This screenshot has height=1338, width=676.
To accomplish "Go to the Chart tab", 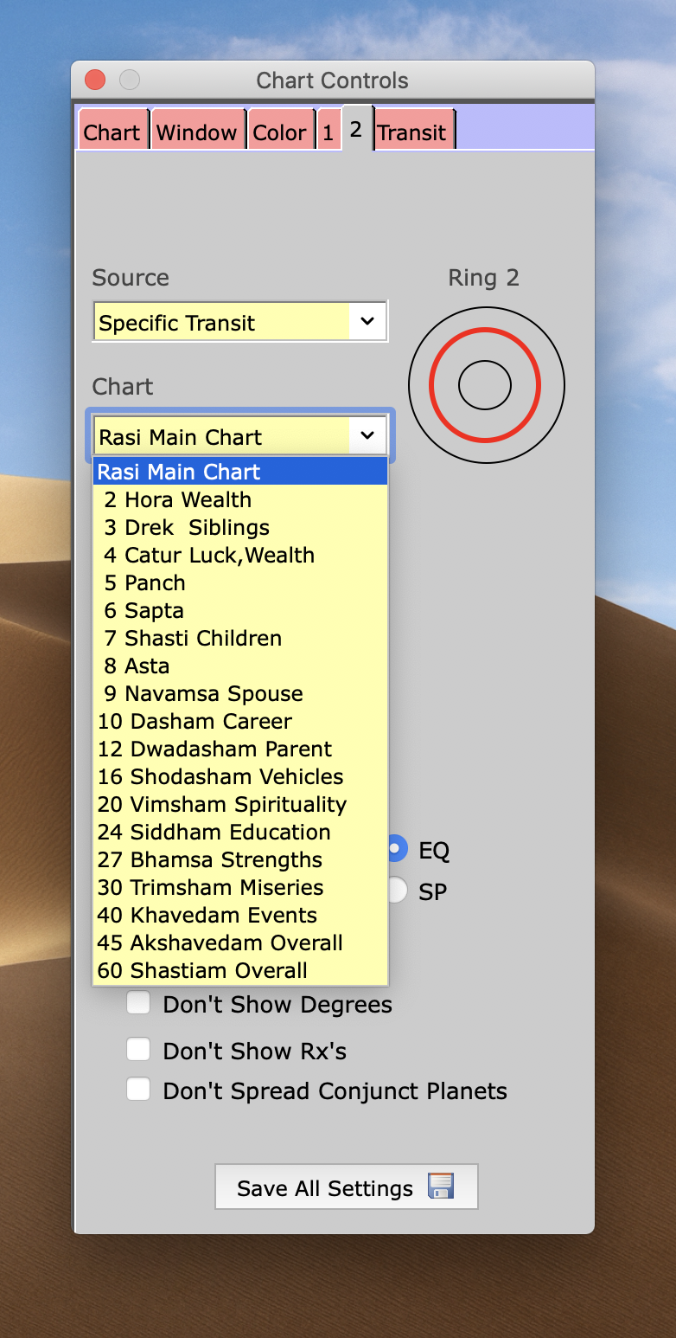I will tap(112, 132).
